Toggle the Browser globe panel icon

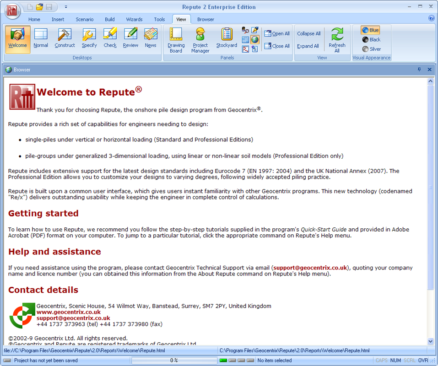pos(255,40)
